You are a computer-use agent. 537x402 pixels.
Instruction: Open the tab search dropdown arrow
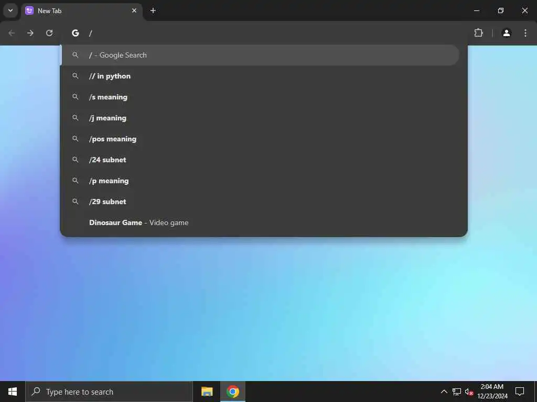point(10,10)
